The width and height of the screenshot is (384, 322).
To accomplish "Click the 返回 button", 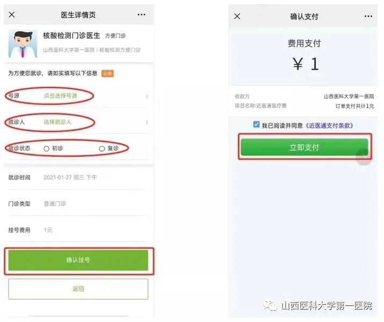I will pos(78,289).
